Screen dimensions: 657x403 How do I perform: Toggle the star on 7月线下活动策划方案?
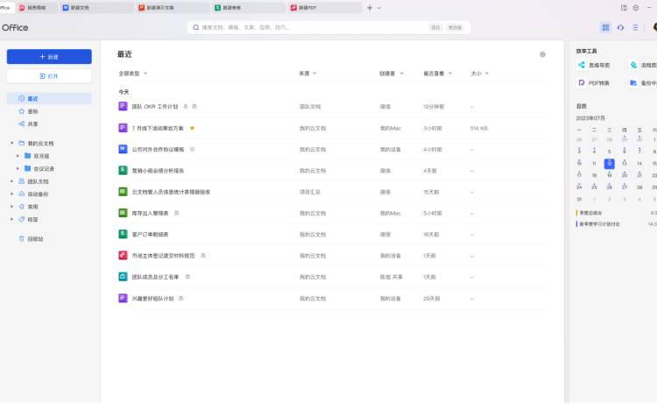click(x=192, y=128)
